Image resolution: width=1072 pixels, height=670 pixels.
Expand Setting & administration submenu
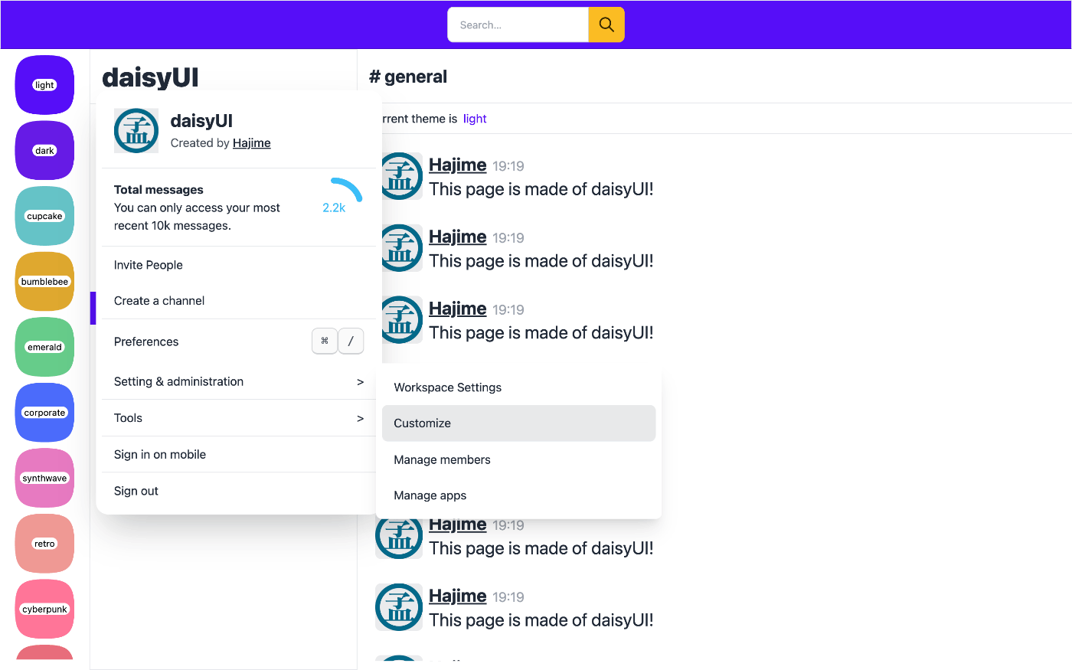pos(239,381)
